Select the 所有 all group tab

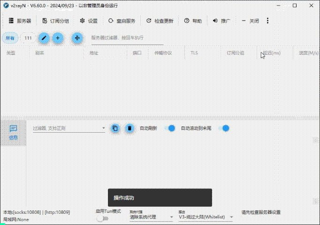click(10, 38)
